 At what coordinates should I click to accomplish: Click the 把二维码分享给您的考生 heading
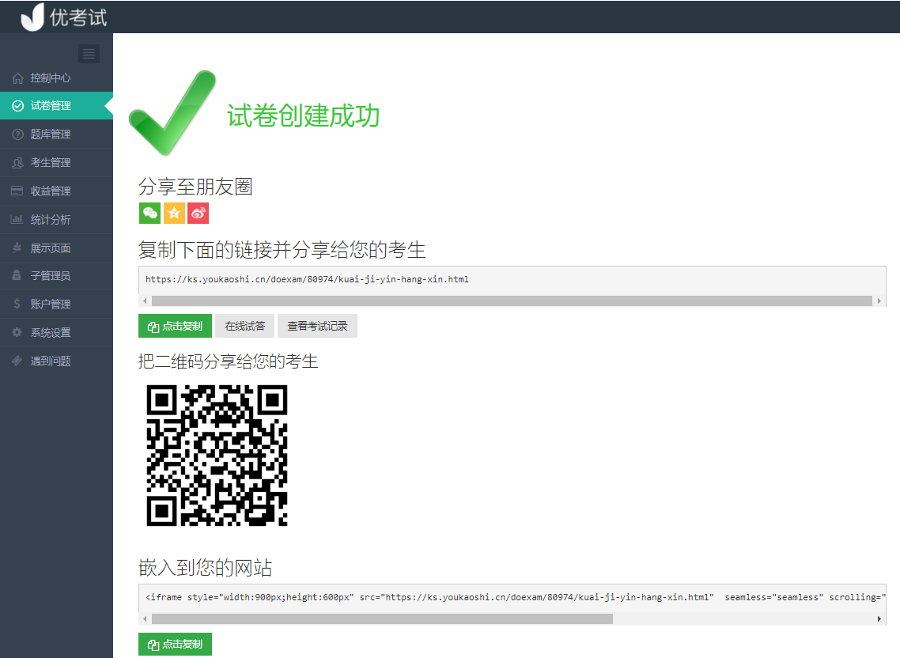[228, 361]
